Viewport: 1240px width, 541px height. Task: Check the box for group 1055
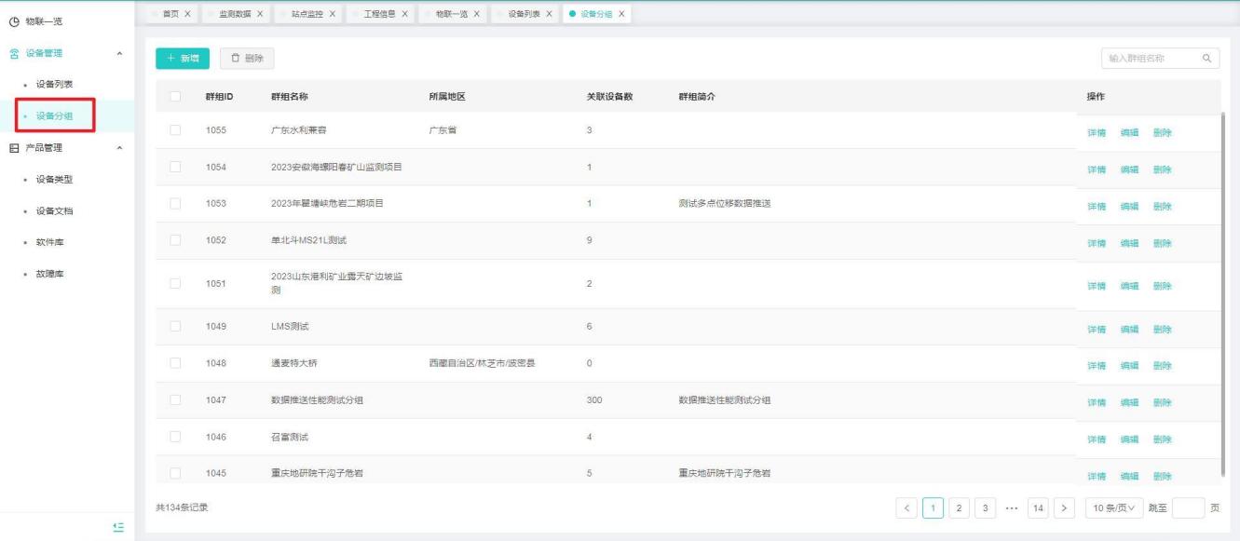(175, 130)
